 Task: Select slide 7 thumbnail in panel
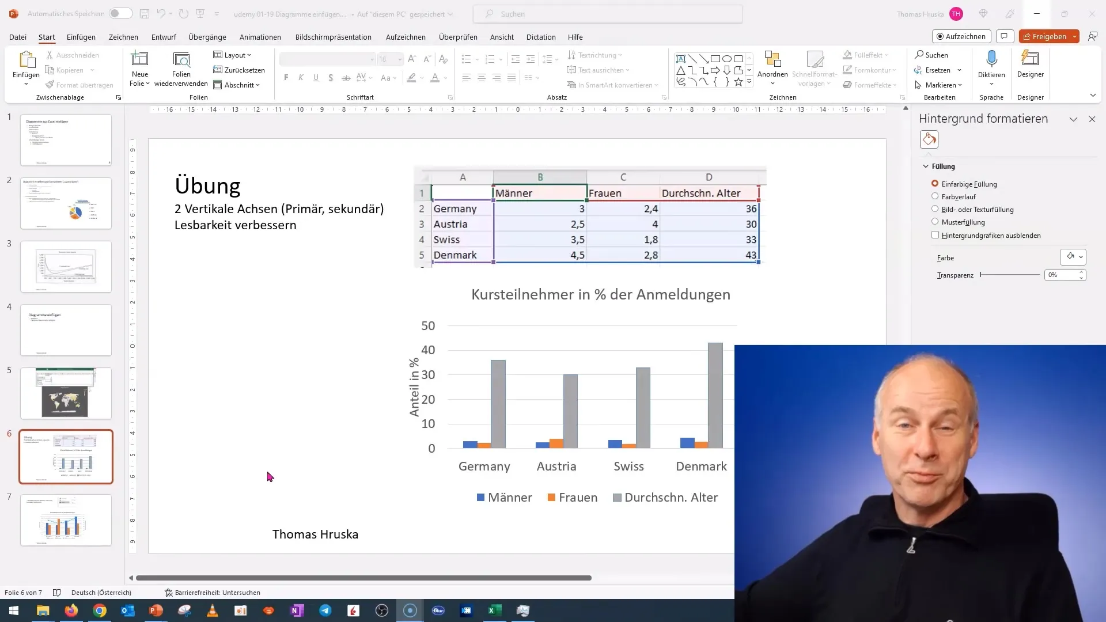click(65, 520)
